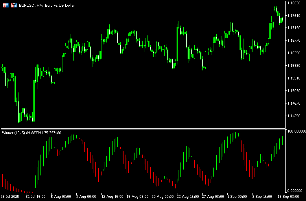This screenshot has width=306, height=201.
Task: Click the 22 Aug 16:00 time label
Action: 187,196
